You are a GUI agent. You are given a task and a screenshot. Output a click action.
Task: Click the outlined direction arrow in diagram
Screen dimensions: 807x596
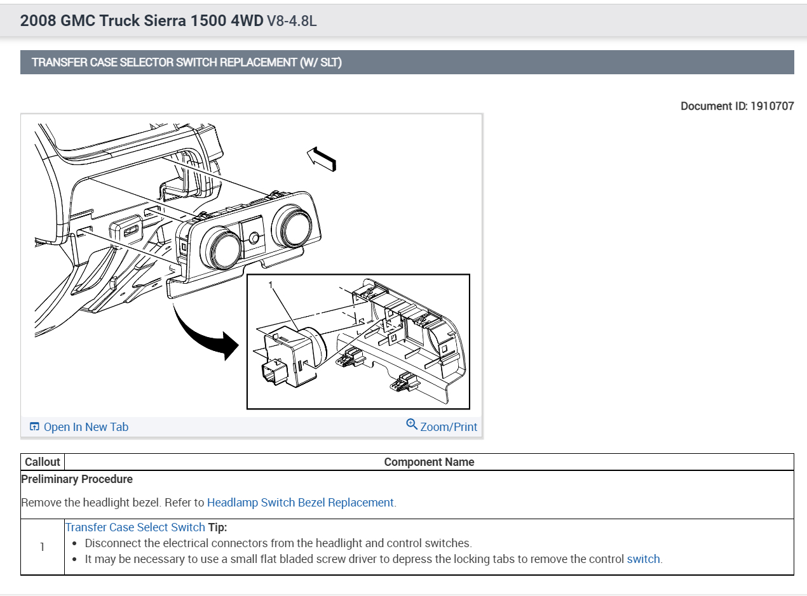click(x=321, y=159)
